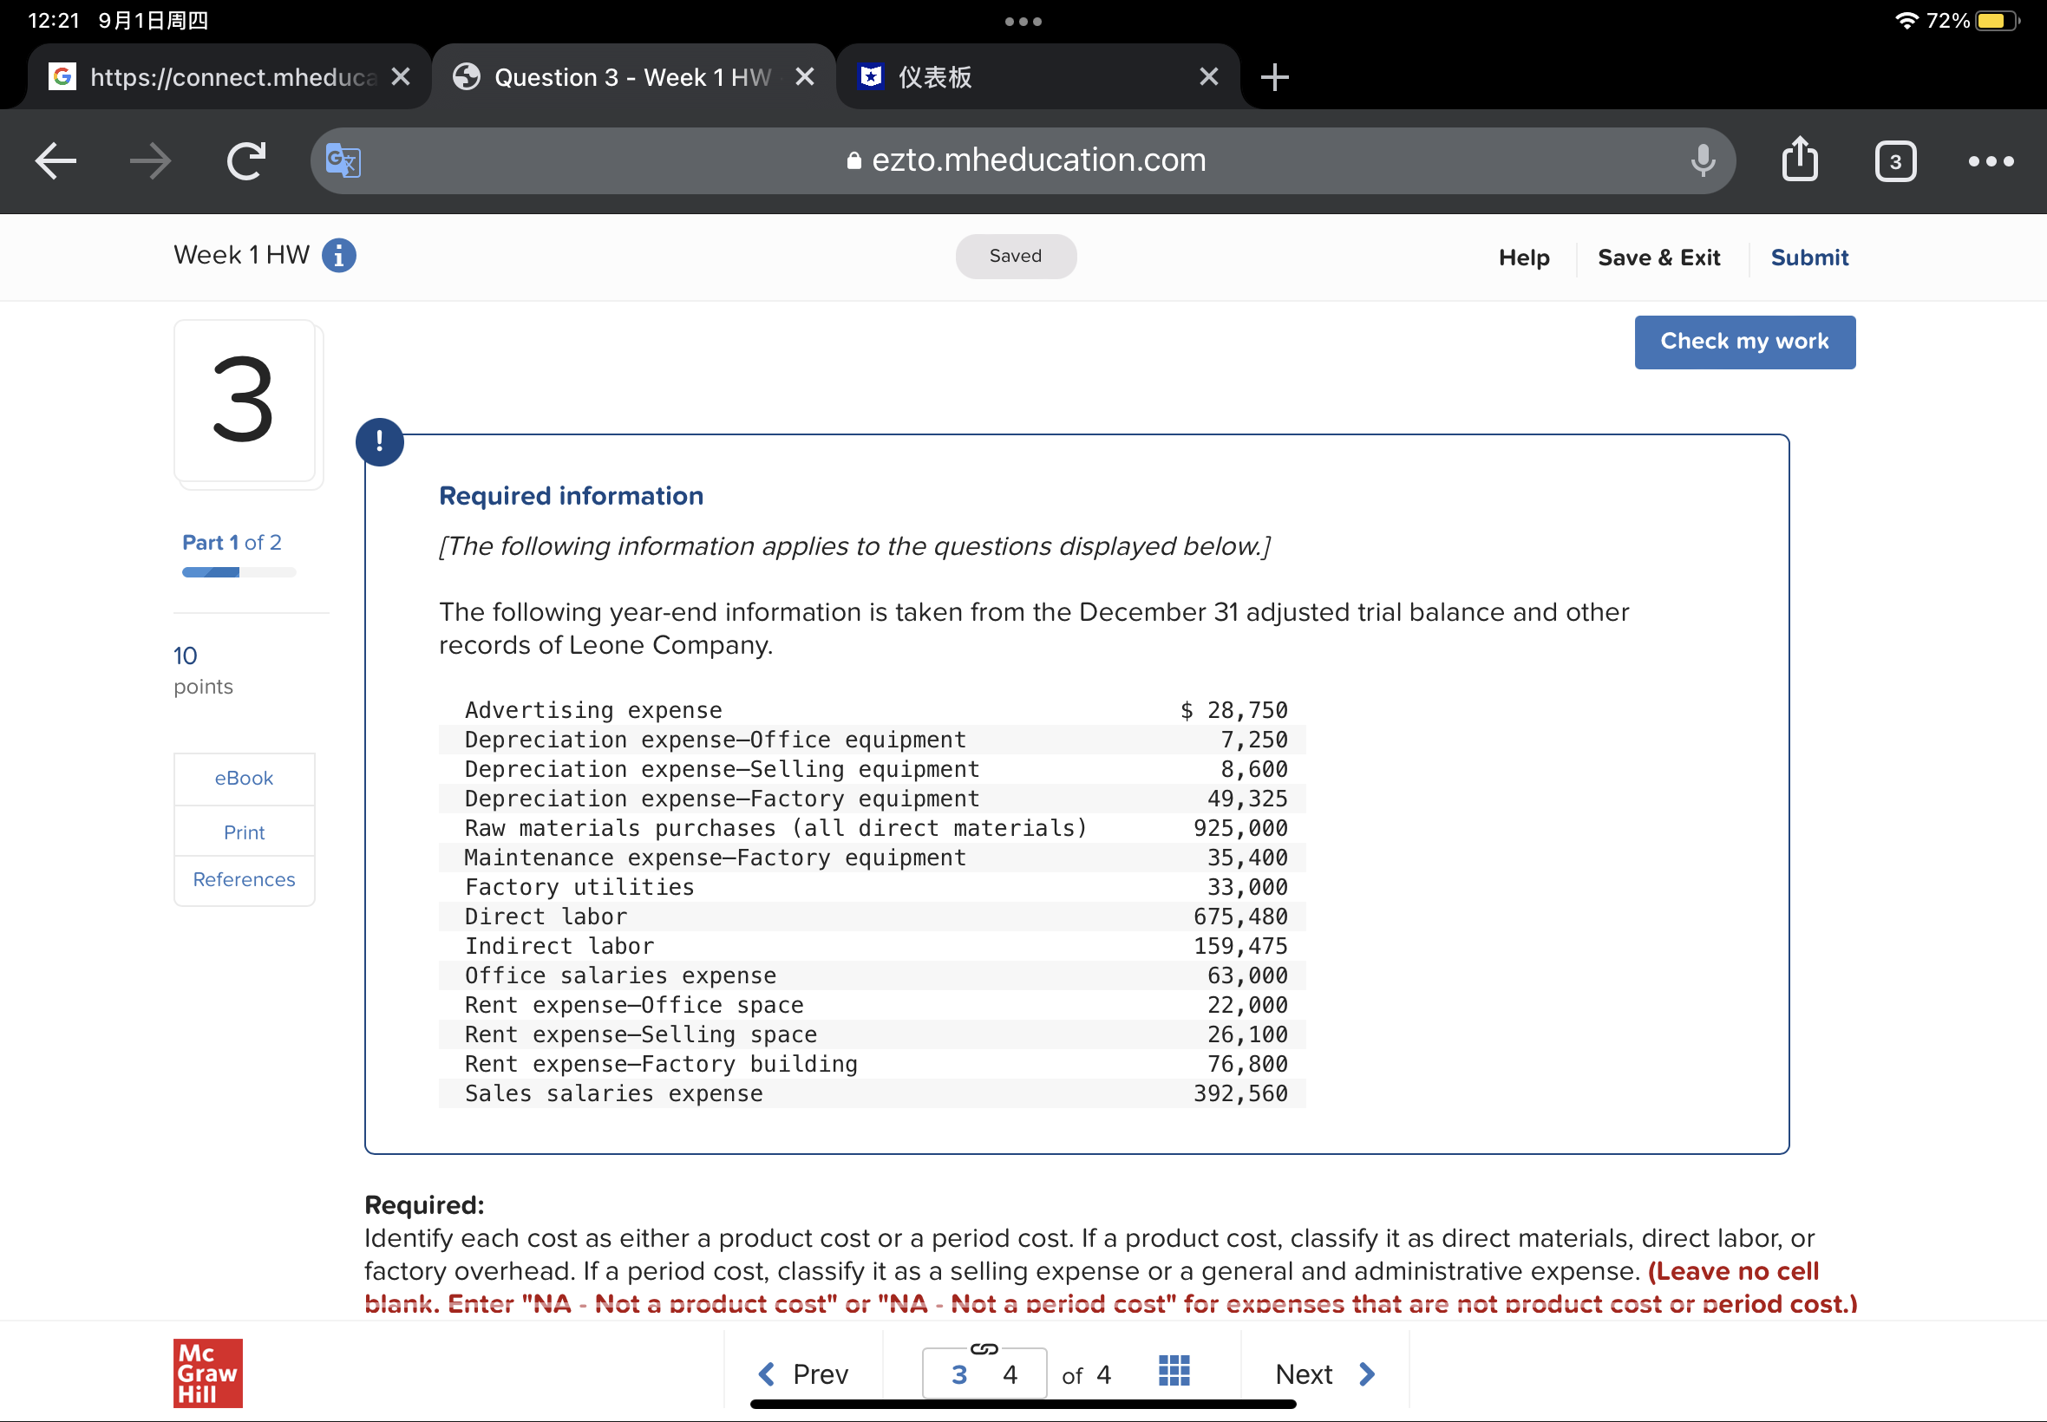
Task: Click the Week 1 HW info icon
Action: [x=338, y=256]
